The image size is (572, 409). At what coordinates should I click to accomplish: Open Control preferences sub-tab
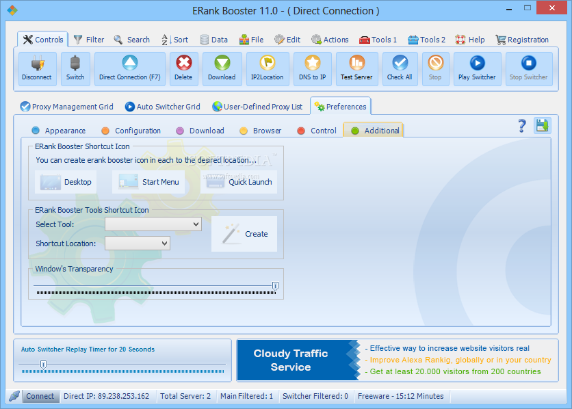click(x=317, y=131)
